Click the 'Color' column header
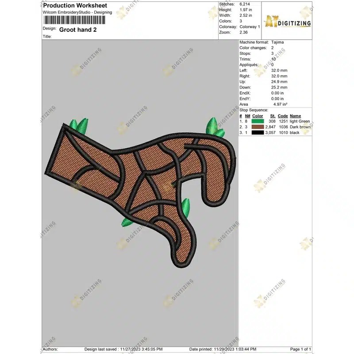 (258, 116)
